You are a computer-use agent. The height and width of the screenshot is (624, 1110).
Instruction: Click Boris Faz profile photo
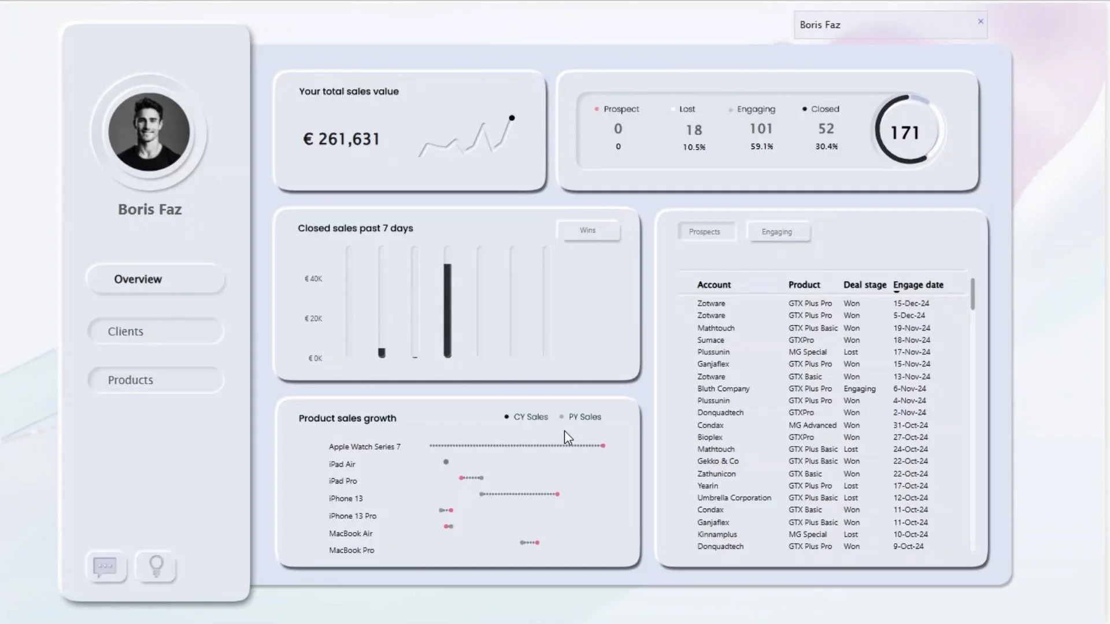click(149, 132)
